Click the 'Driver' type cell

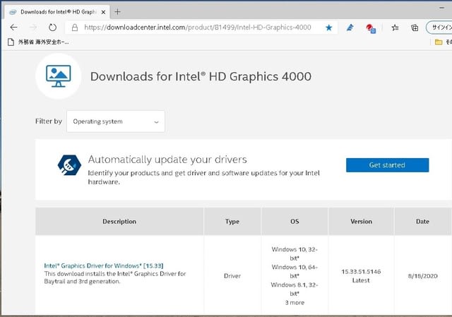click(232, 276)
